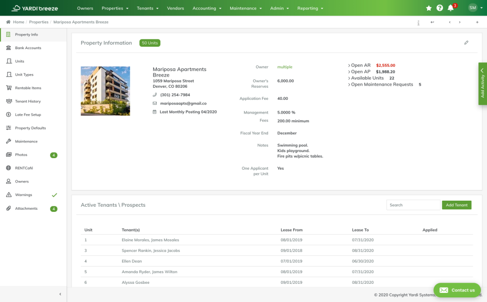This screenshot has width=487, height=302.
Task: Edit property info with pencil icon
Action: point(466,43)
